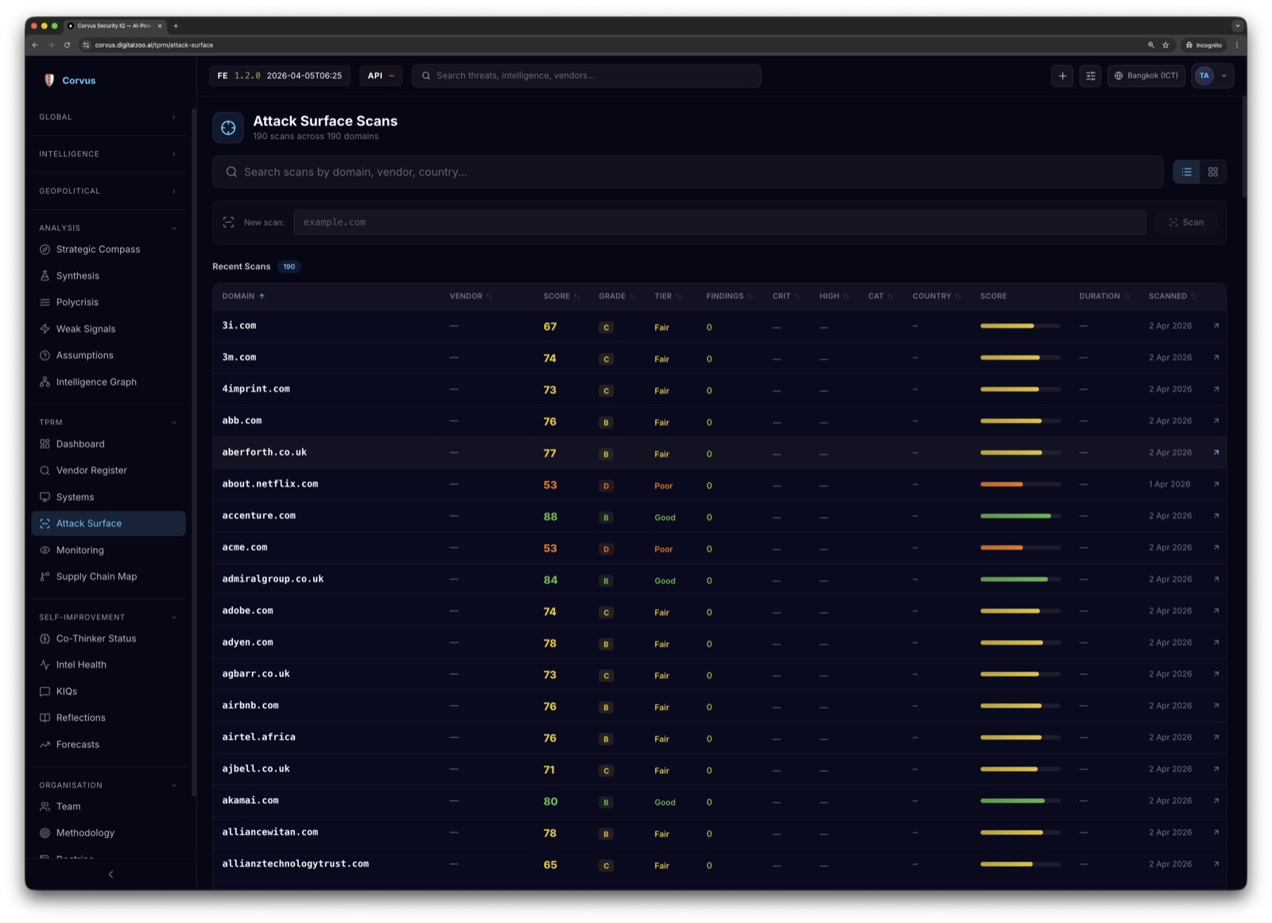This screenshot has height=923, width=1272.
Task: Open Team under Organisation
Action: (x=68, y=806)
